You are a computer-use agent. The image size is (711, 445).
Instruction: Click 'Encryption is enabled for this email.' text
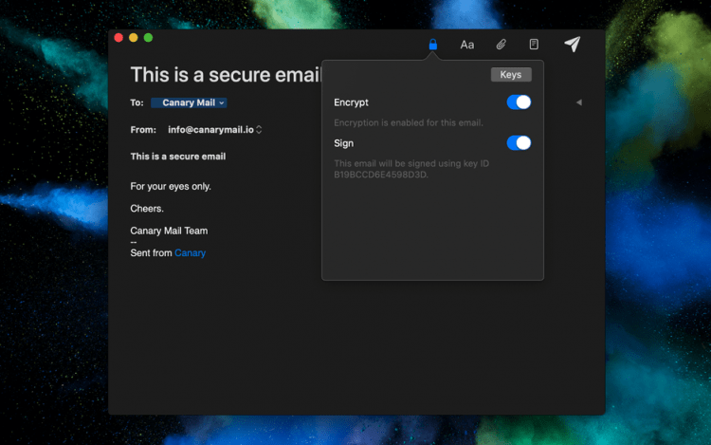409,123
